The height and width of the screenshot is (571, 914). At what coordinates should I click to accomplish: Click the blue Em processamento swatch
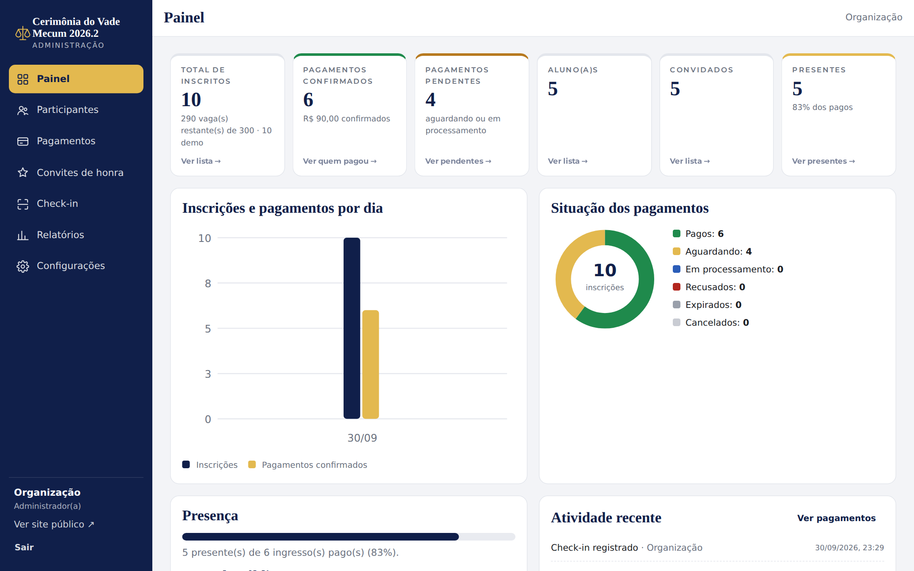point(677,269)
